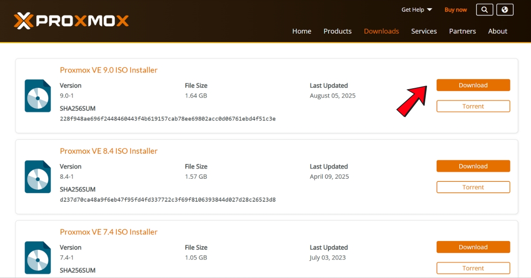Image resolution: width=531 pixels, height=278 pixels.
Task: Navigate to the About page
Action: coord(497,31)
